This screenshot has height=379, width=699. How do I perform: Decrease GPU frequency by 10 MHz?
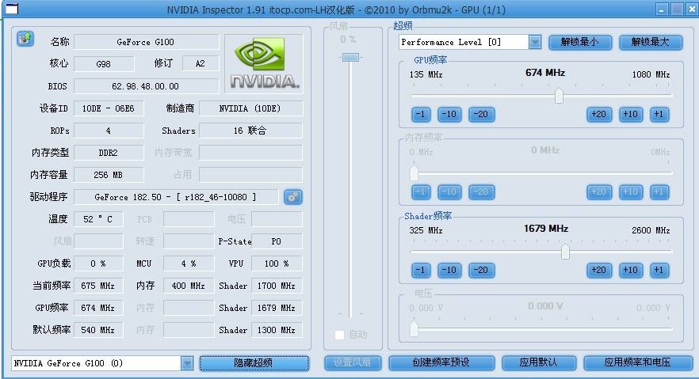449,114
